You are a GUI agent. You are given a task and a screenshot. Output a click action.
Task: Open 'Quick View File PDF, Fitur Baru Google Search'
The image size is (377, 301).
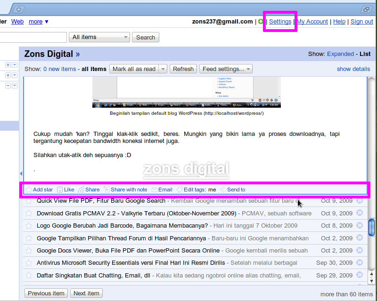(x=101, y=201)
